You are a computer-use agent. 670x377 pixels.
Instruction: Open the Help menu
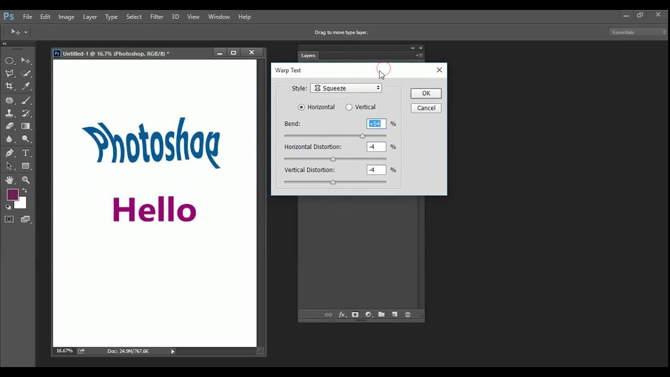click(x=244, y=17)
